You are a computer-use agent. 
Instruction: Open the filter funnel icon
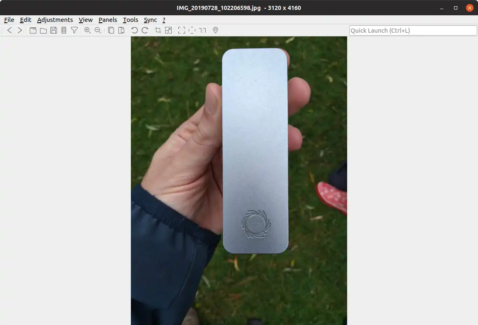tap(74, 30)
